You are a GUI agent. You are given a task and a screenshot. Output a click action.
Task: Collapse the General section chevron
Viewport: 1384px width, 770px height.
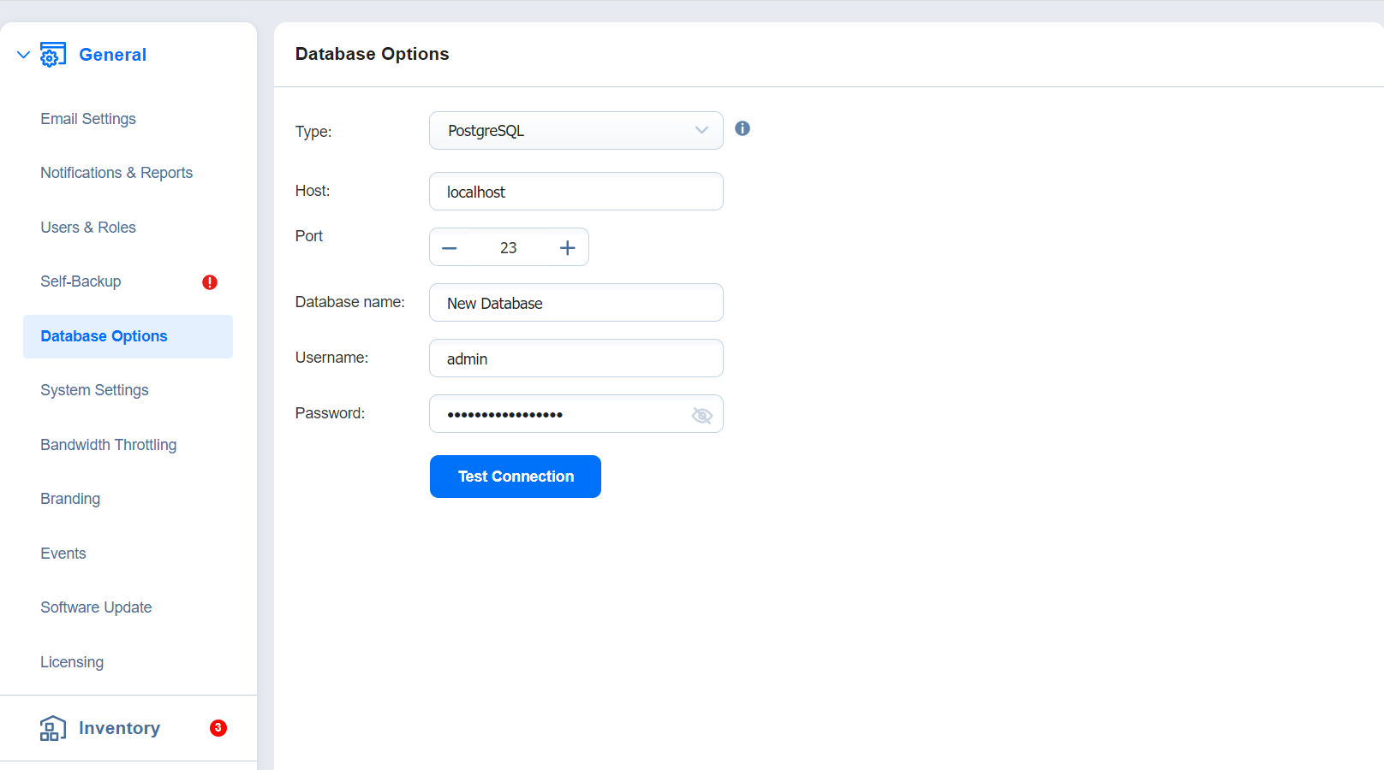[23, 55]
